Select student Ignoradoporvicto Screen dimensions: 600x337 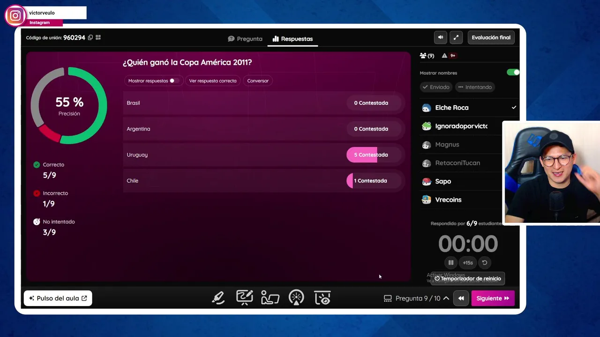point(461,126)
